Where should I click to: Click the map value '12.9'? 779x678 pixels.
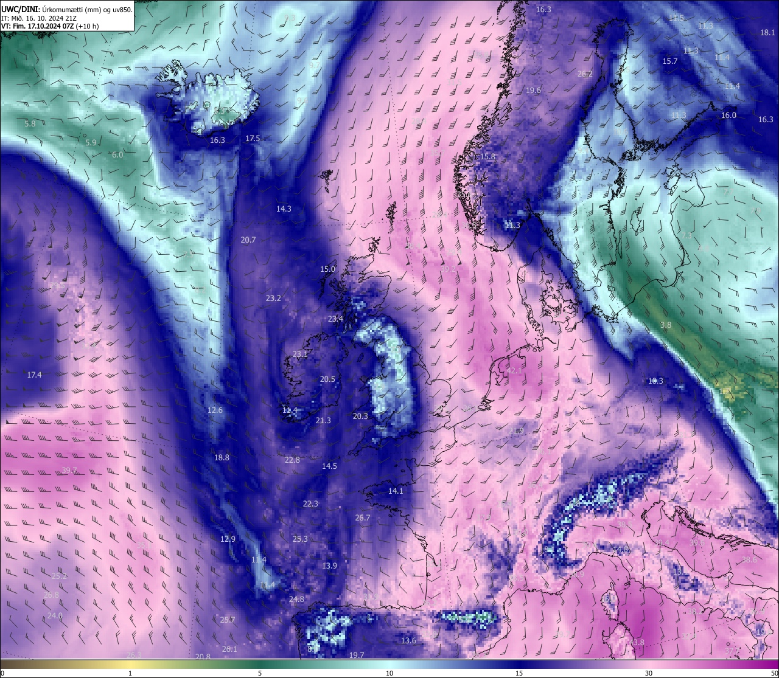tap(228, 539)
